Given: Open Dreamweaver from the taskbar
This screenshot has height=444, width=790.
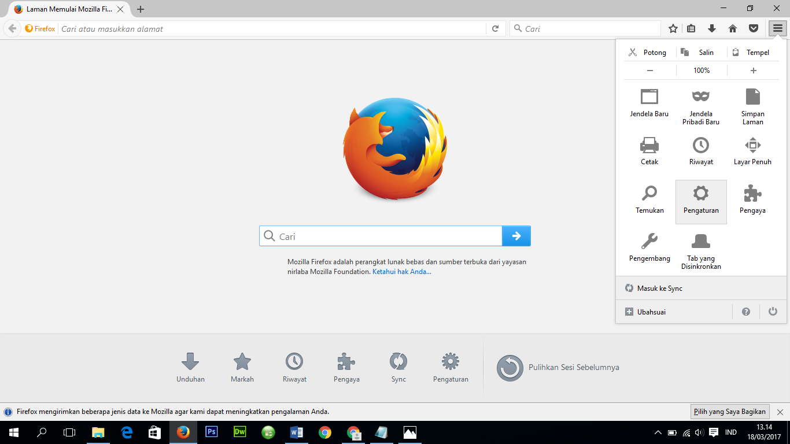Looking at the screenshot, I should point(240,432).
